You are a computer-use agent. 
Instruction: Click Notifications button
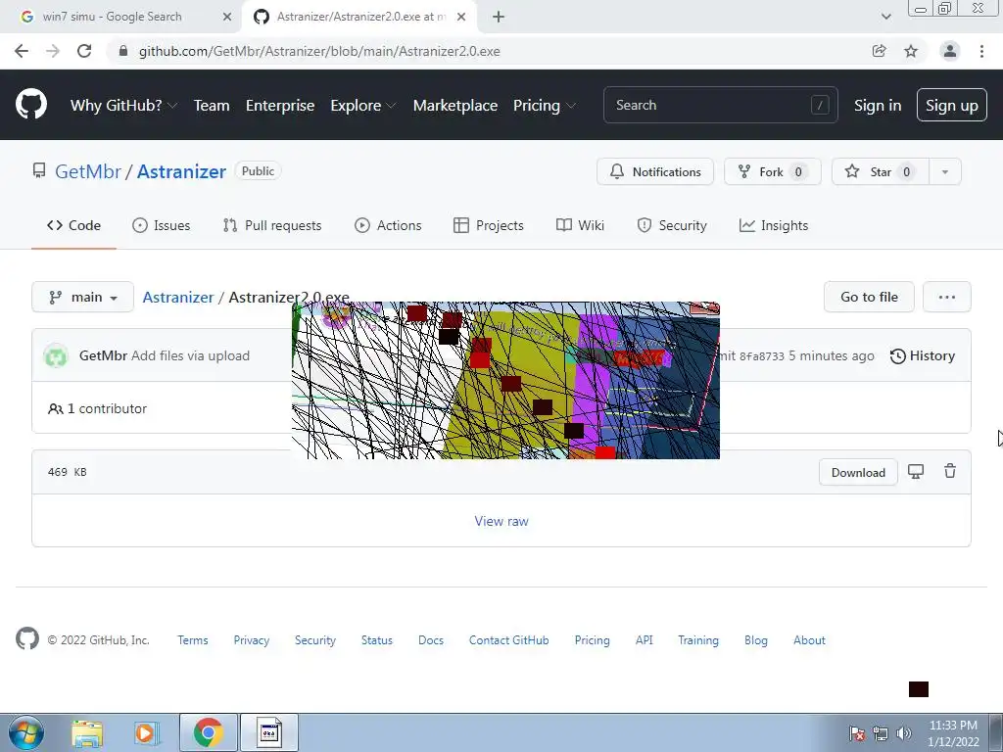click(655, 171)
